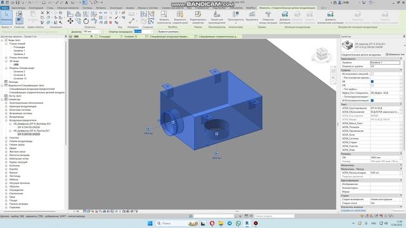Image resolution: width=406 pixels, height=228 pixels.
Task: Click Открытые концы заглушек icon
Action: [x=268, y=17]
